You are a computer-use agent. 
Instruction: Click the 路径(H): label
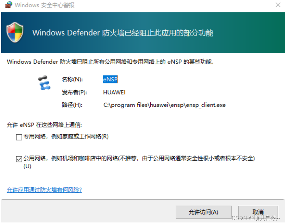72,105
